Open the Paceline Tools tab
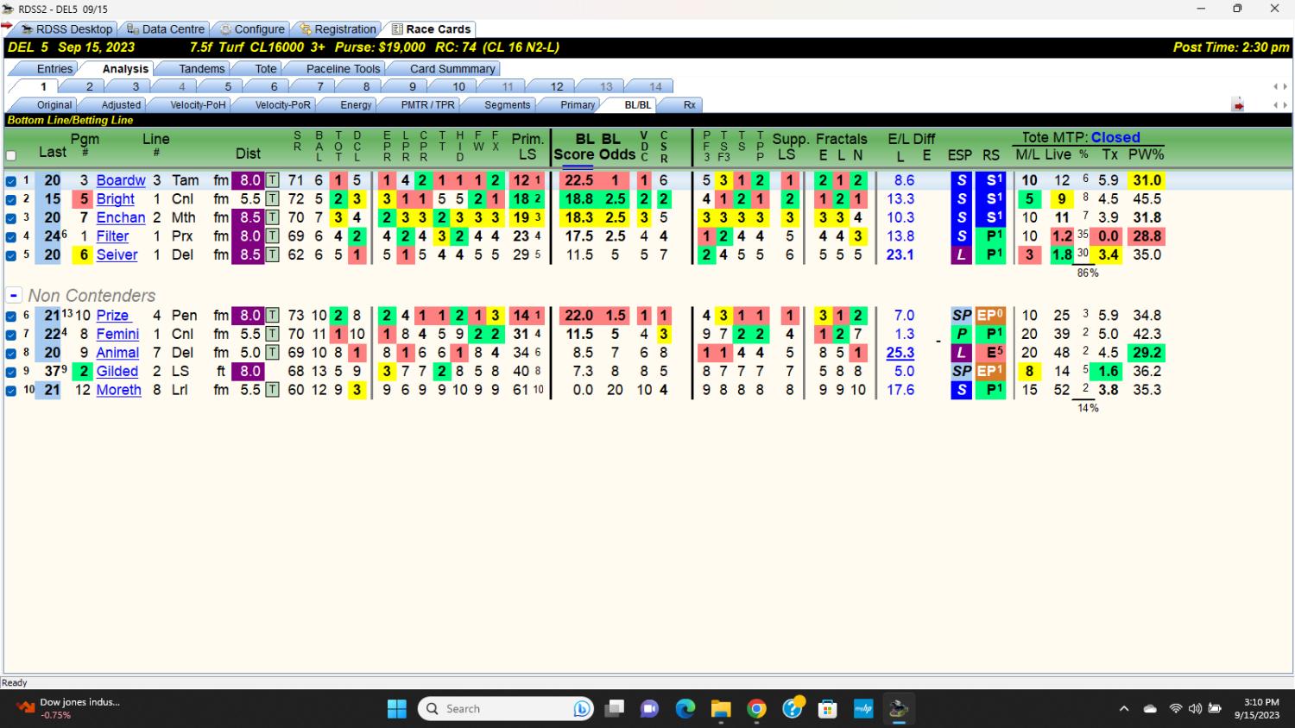The width and height of the screenshot is (1295, 728). tap(343, 69)
